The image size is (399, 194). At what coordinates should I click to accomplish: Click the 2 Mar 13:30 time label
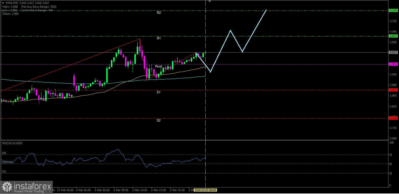(140, 190)
